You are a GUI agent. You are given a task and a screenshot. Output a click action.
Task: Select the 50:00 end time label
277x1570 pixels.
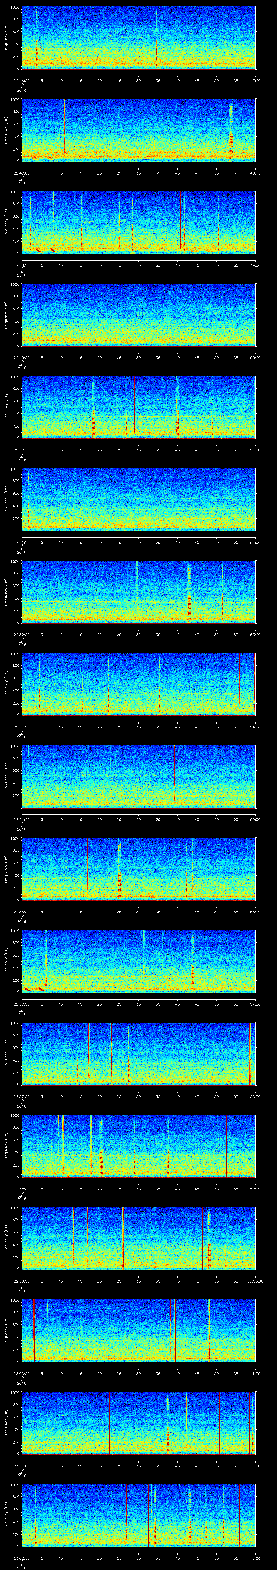click(x=255, y=358)
